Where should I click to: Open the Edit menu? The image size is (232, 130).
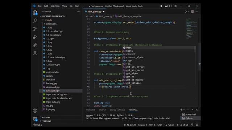(x=46, y=6)
